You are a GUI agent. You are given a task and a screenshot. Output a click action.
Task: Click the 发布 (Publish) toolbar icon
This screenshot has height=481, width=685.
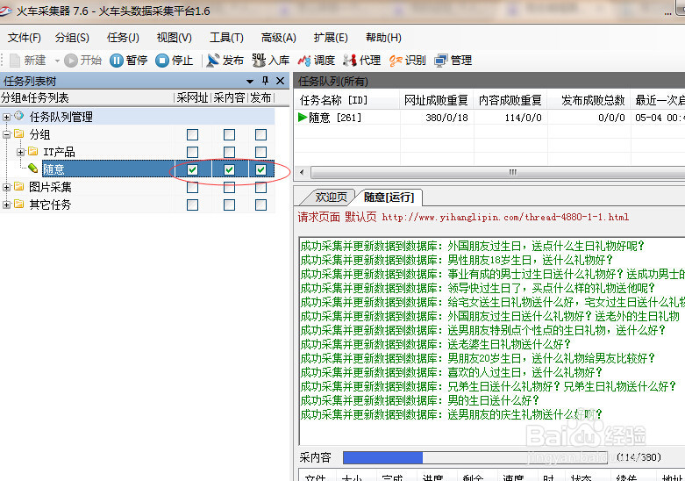point(213,61)
